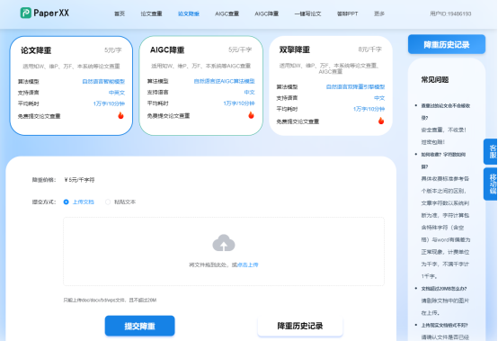
Task: Click the cloud upload icon
Action: pos(224,243)
